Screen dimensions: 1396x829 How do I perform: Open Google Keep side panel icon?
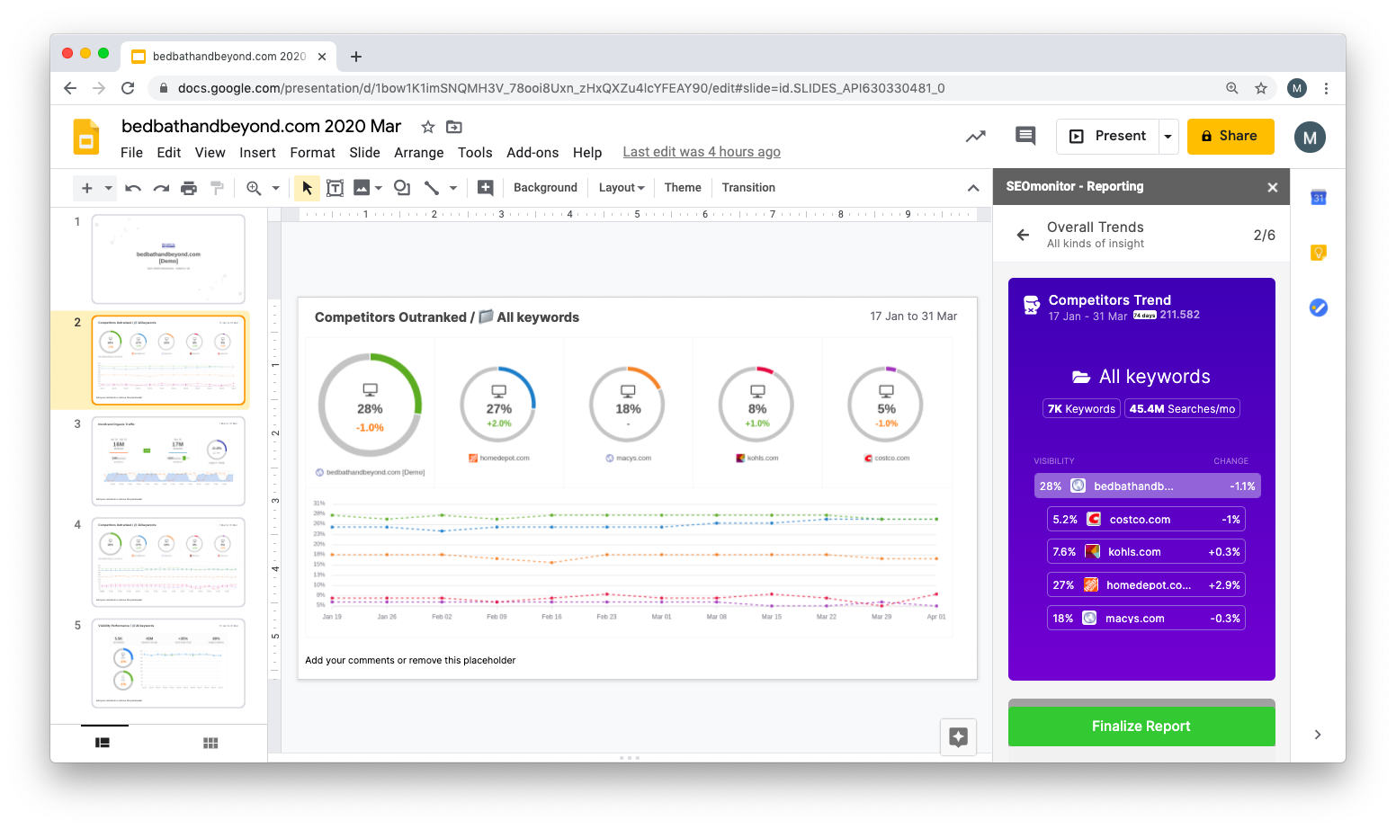1319,253
